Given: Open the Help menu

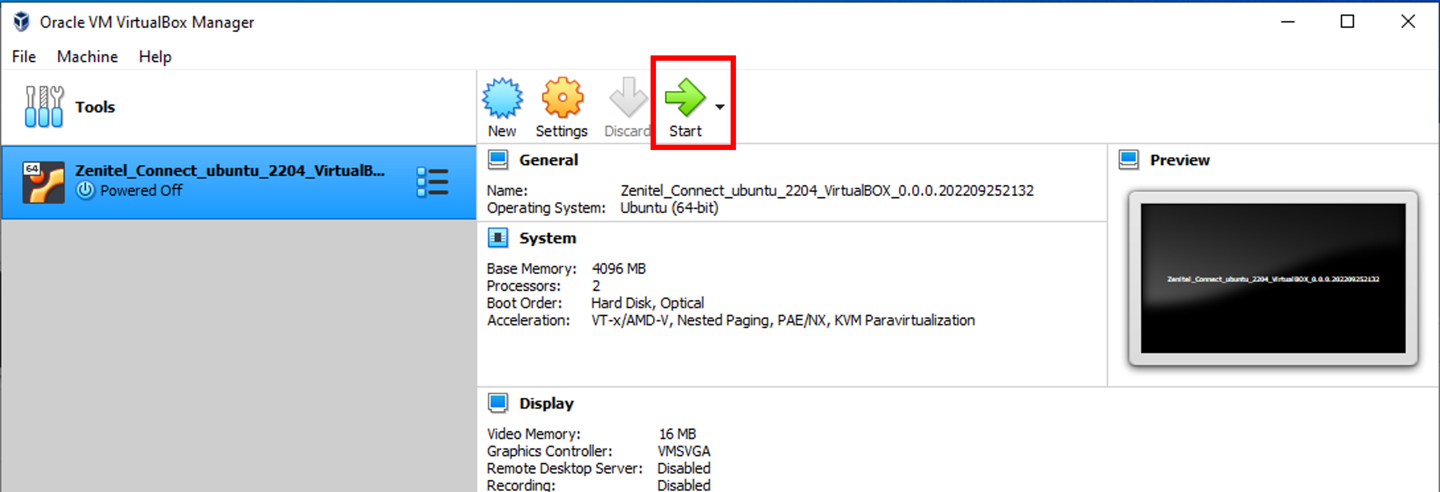Looking at the screenshot, I should [x=155, y=57].
